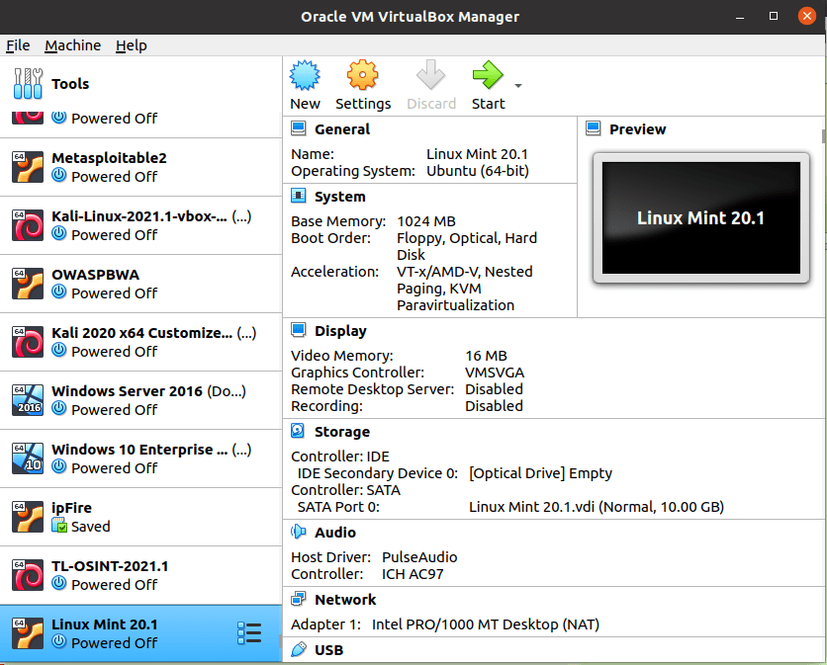Click the Tools wrench icon in sidebar
827x665 pixels.
tap(28, 84)
